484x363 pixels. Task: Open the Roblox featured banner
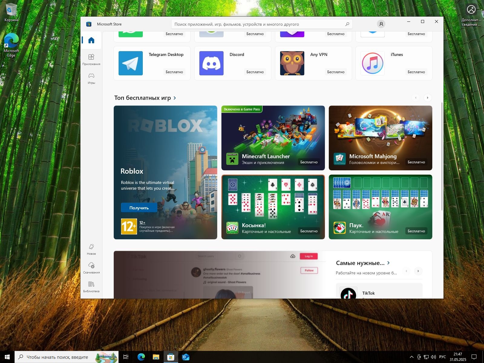coord(165,172)
